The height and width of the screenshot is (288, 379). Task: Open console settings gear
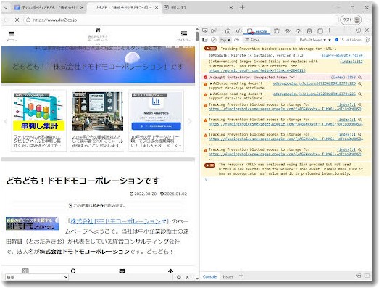pyautogui.click(x=367, y=40)
